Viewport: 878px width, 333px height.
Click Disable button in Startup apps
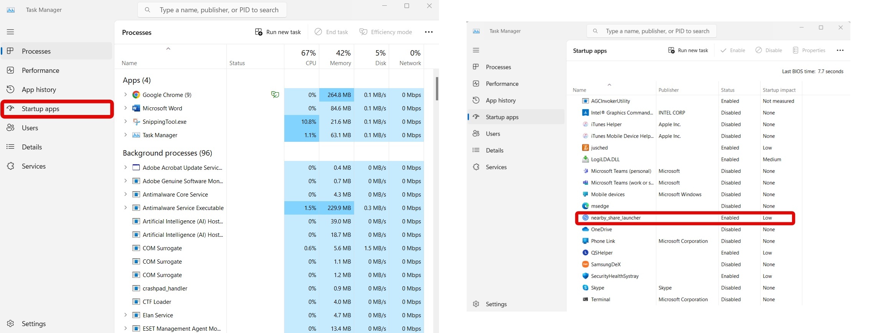point(769,50)
